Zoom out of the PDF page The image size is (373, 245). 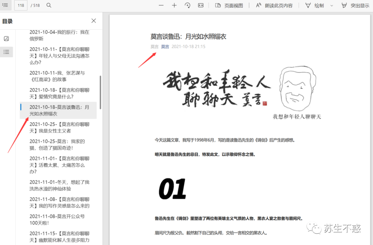[161, 5]
